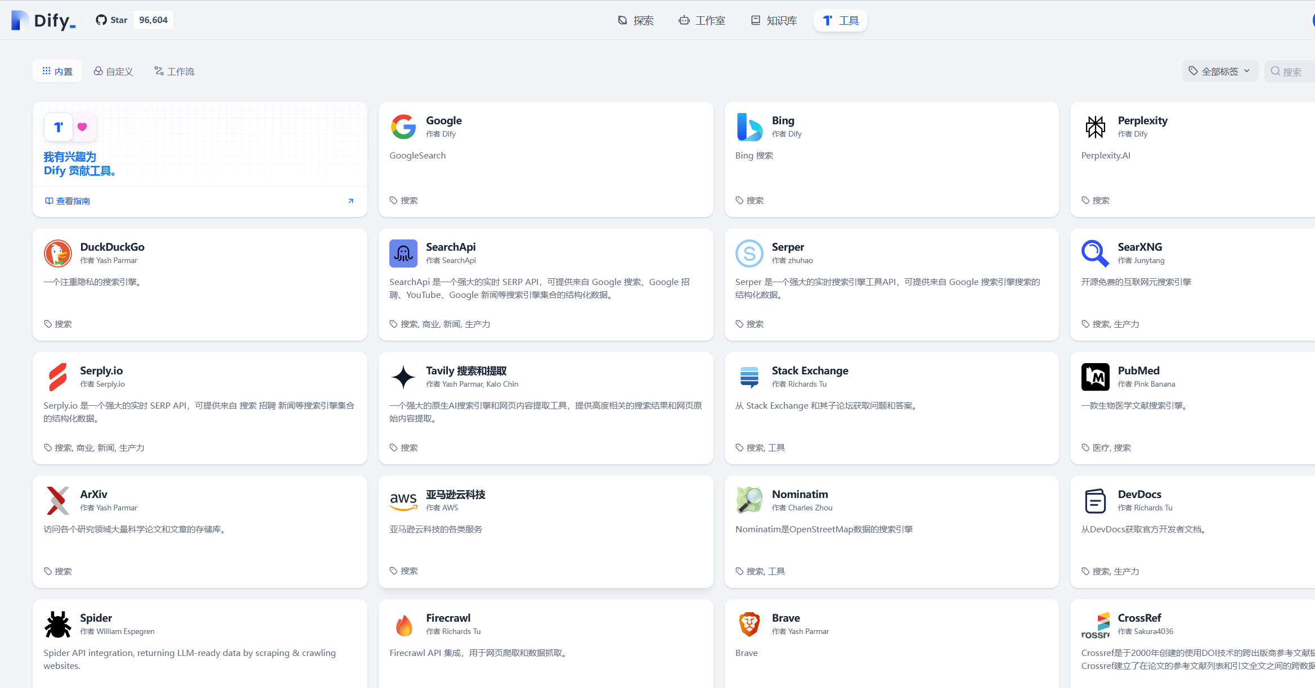Click the Nominatim map icon
Image resolution: width=1315 pixels, height=688 pixels.
(749, 501)
